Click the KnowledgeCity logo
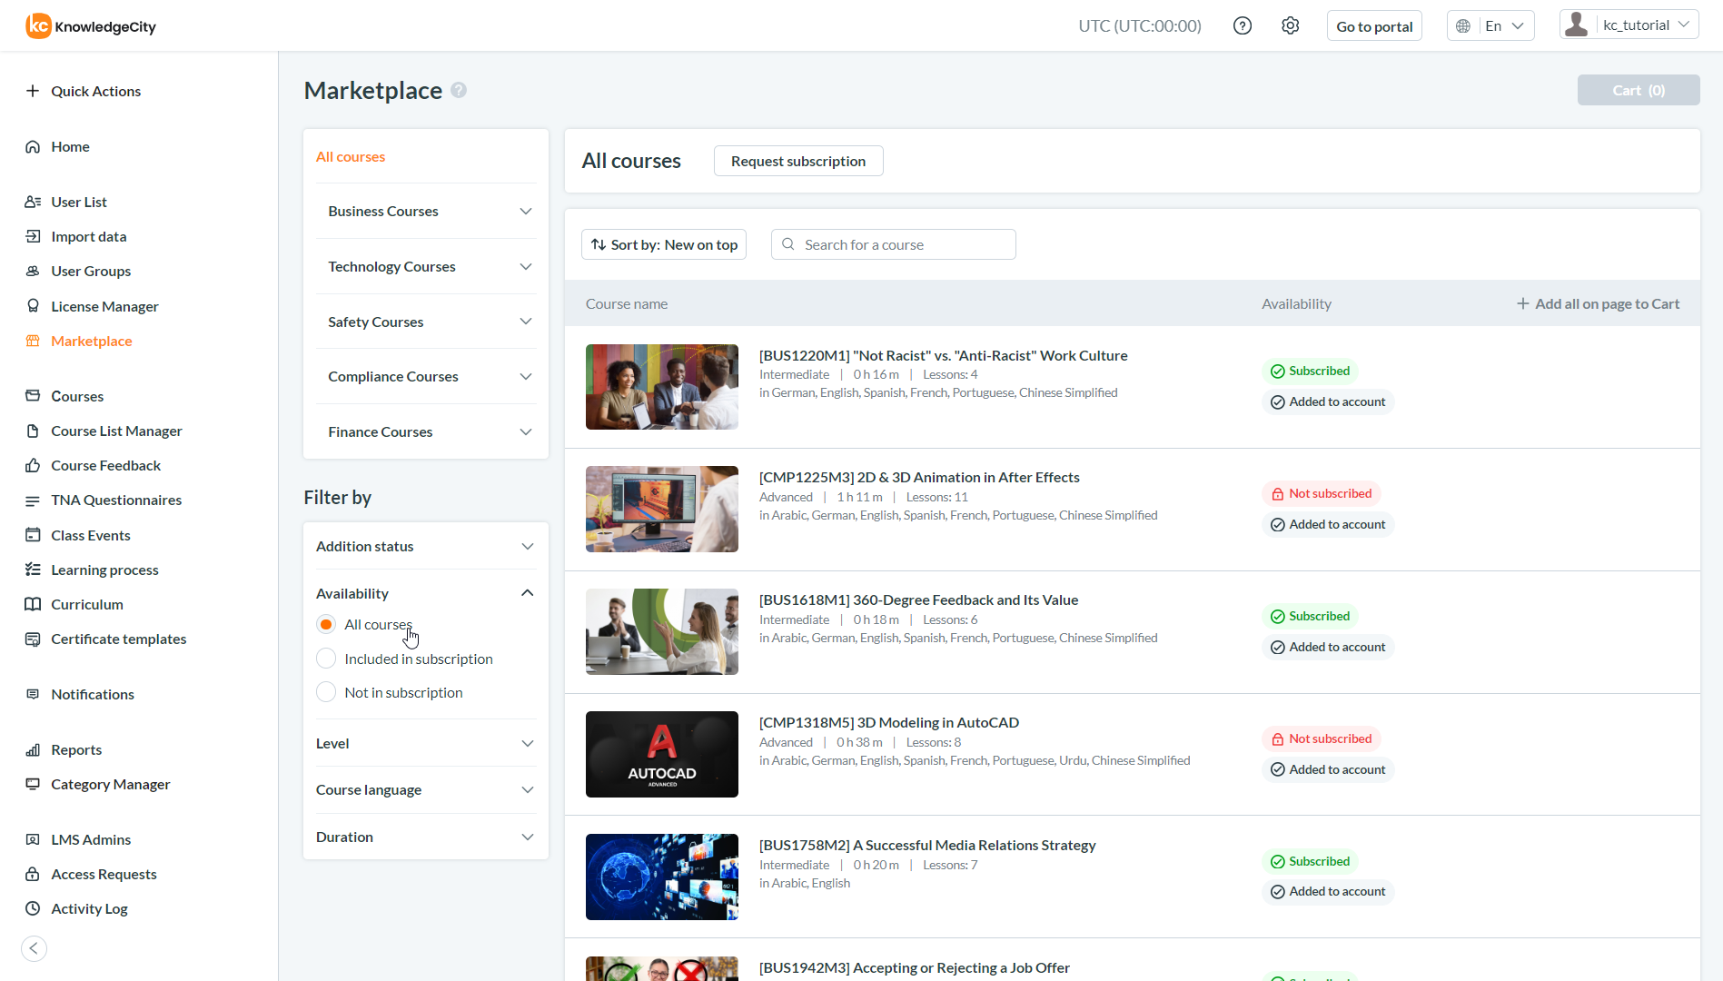Image resolution: width=1723 pixels, height=981 pixels. pyautogui.click(x=91, y=26)
